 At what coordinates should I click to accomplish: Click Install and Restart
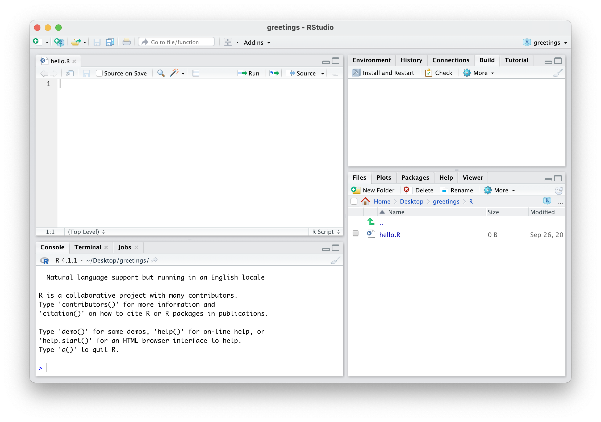pos(383,73)
